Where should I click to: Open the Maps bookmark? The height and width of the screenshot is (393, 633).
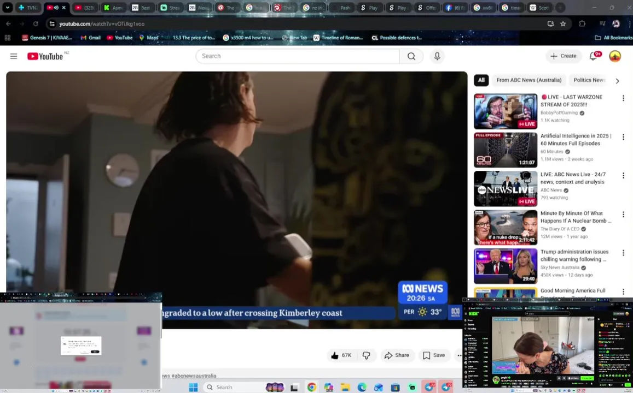click(x=148, y=38)
